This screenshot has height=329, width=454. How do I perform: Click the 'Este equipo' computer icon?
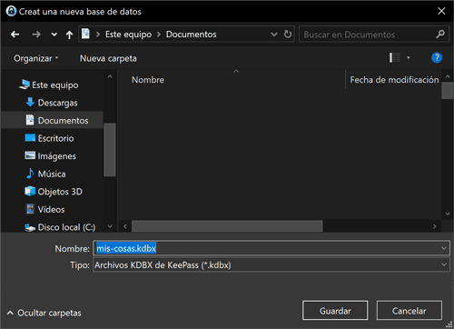pyautogui.click(x=25, y=85)
